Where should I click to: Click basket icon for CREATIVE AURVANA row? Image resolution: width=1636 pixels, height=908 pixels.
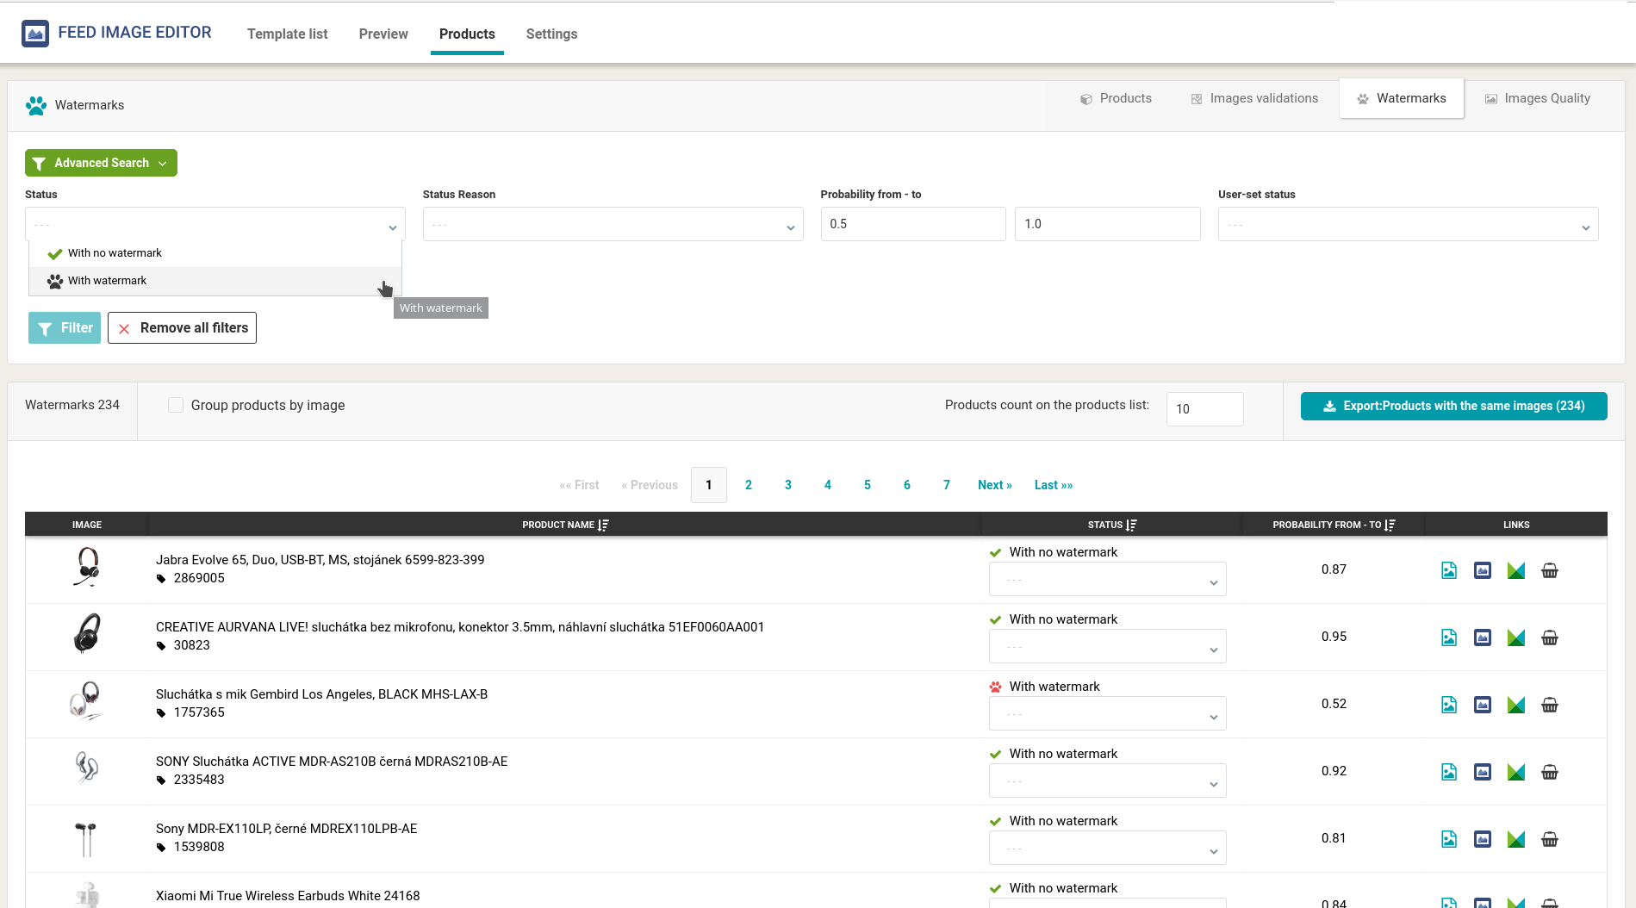1550,637
